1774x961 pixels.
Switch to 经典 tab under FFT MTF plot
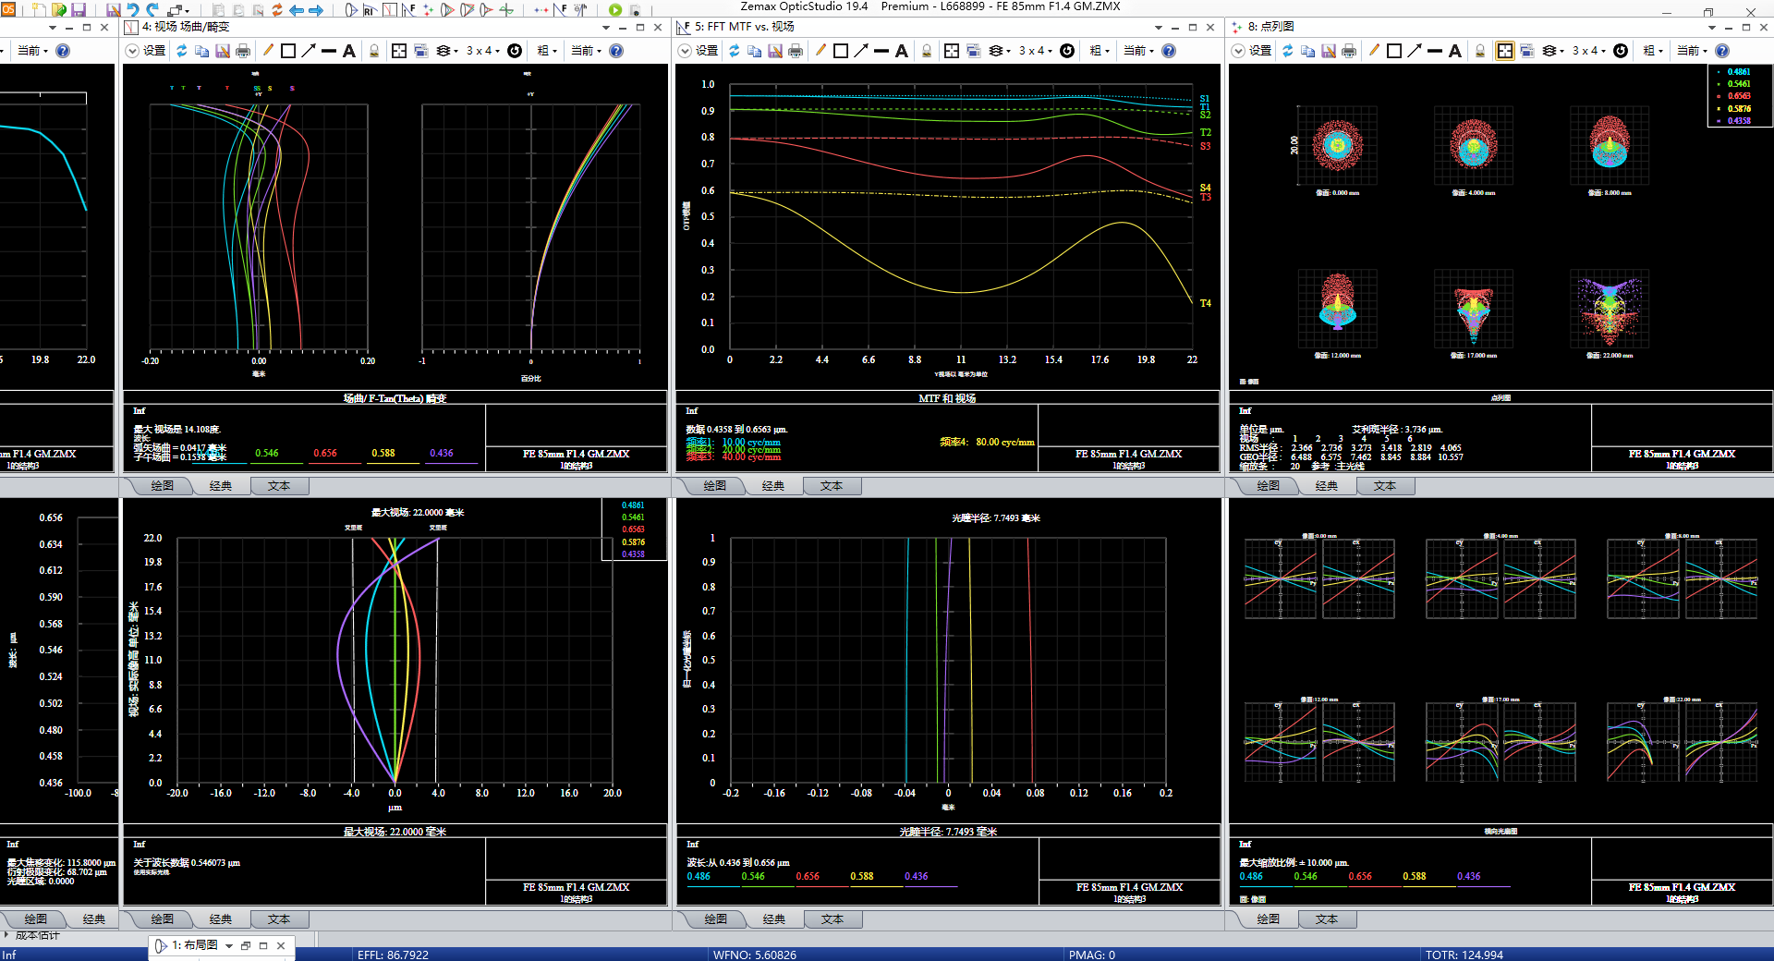pos(773,486)
